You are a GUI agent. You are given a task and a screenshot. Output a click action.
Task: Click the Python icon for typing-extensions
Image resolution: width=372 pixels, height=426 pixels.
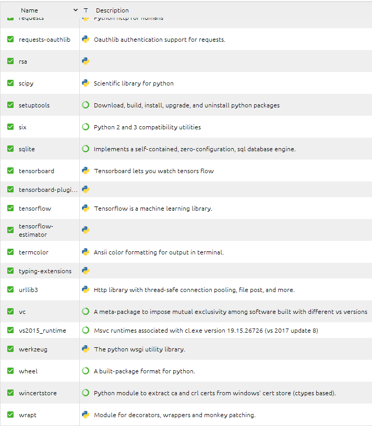tap(86, 271)
